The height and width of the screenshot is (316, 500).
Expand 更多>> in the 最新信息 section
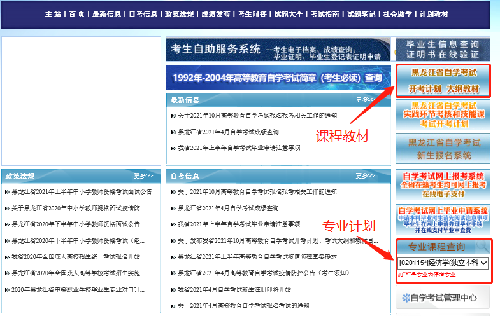pyautogui.click(x=365, y=100)
